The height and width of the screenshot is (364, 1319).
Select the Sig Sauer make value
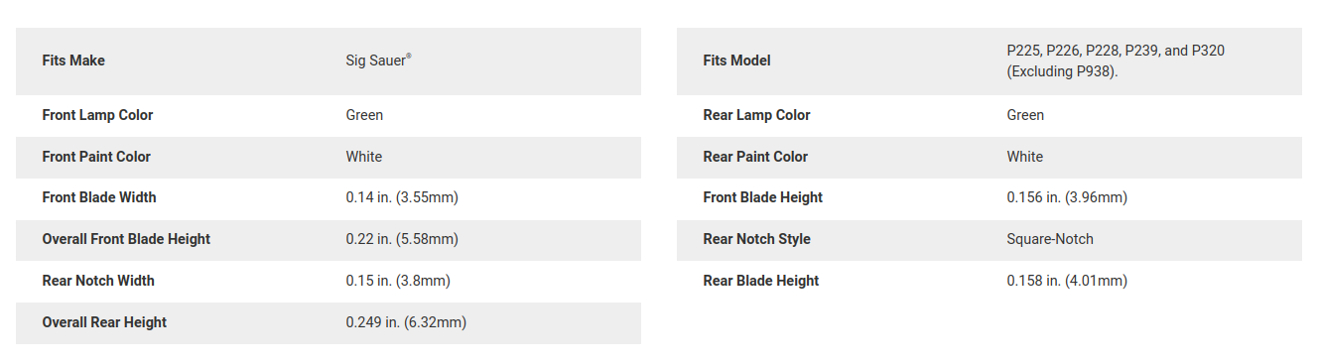378,61
